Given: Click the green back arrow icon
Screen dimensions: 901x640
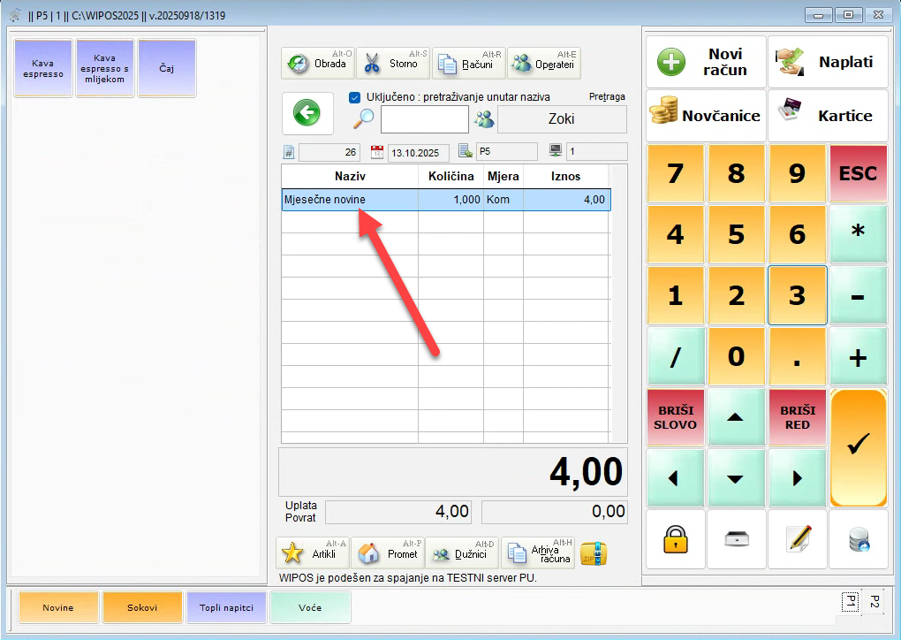Looking at the screenshot, I should (307, 113).
